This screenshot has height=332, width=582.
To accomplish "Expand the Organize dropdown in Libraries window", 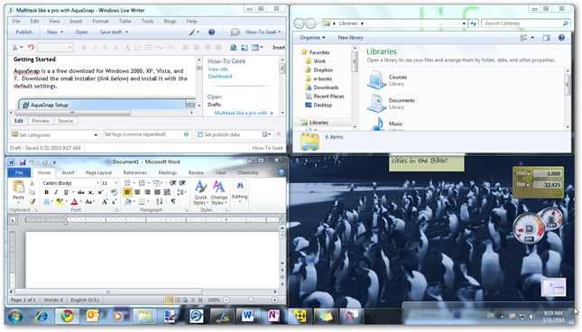I will (x=312, y=38).
